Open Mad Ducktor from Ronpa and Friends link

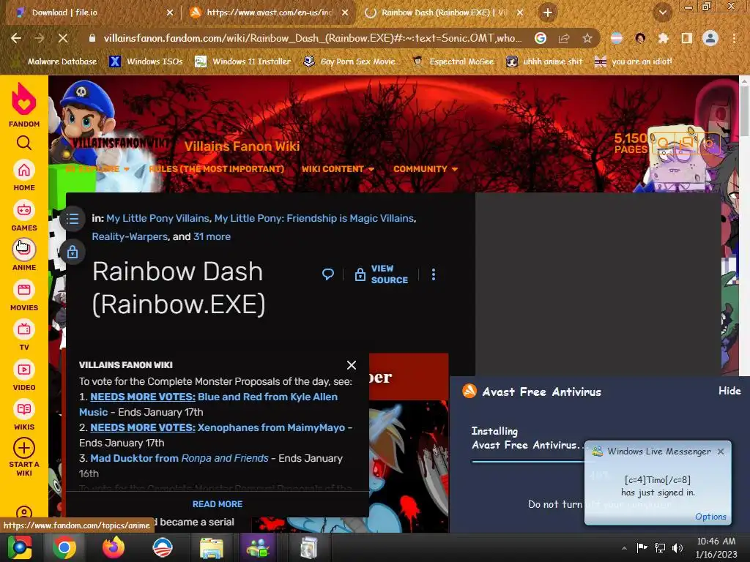click(x=179, y=458)
